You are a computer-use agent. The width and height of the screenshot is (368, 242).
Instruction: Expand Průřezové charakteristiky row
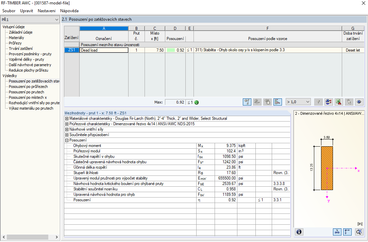click(67, 124)
